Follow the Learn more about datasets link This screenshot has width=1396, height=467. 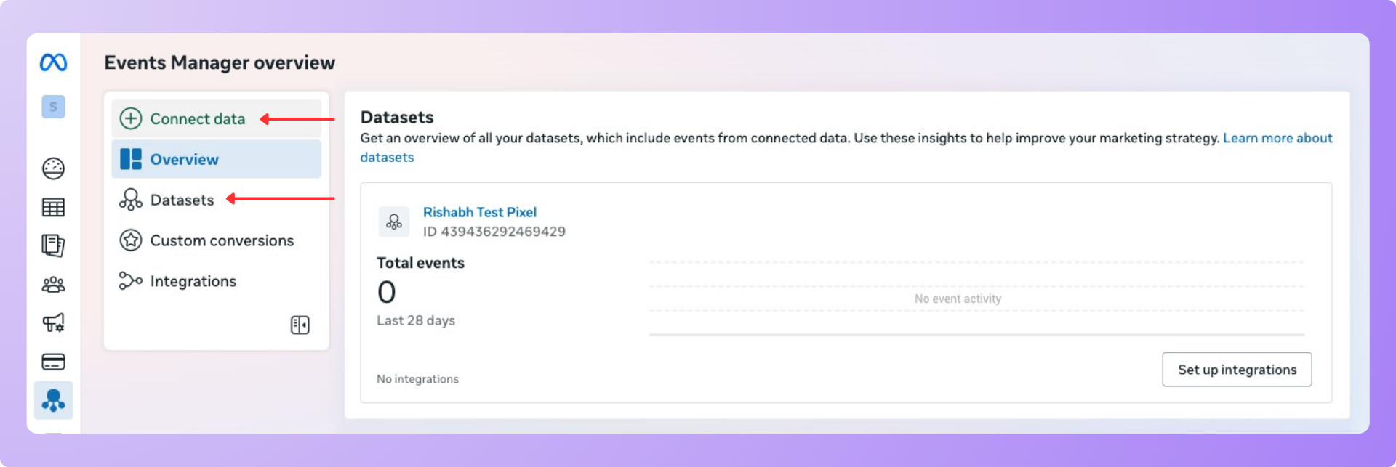pyautogui.click(x=1277, y=138)
